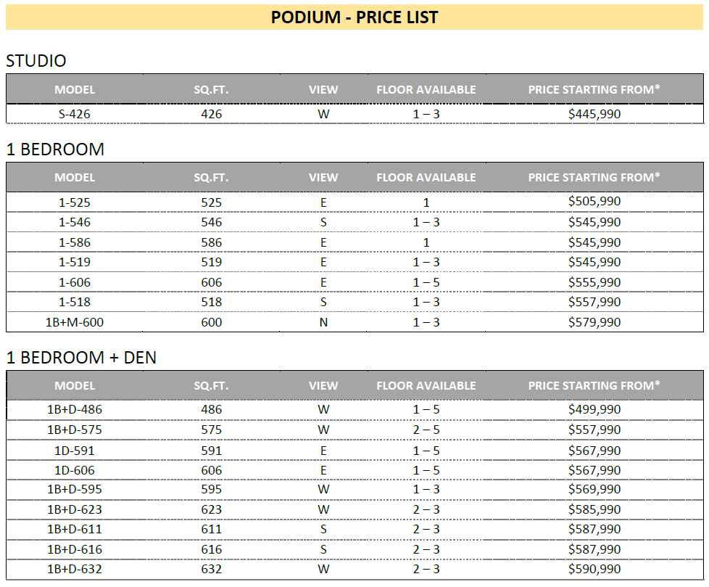Select the $499,990 price cell
This screenshot has width=709, height=587.
point(594,409)
